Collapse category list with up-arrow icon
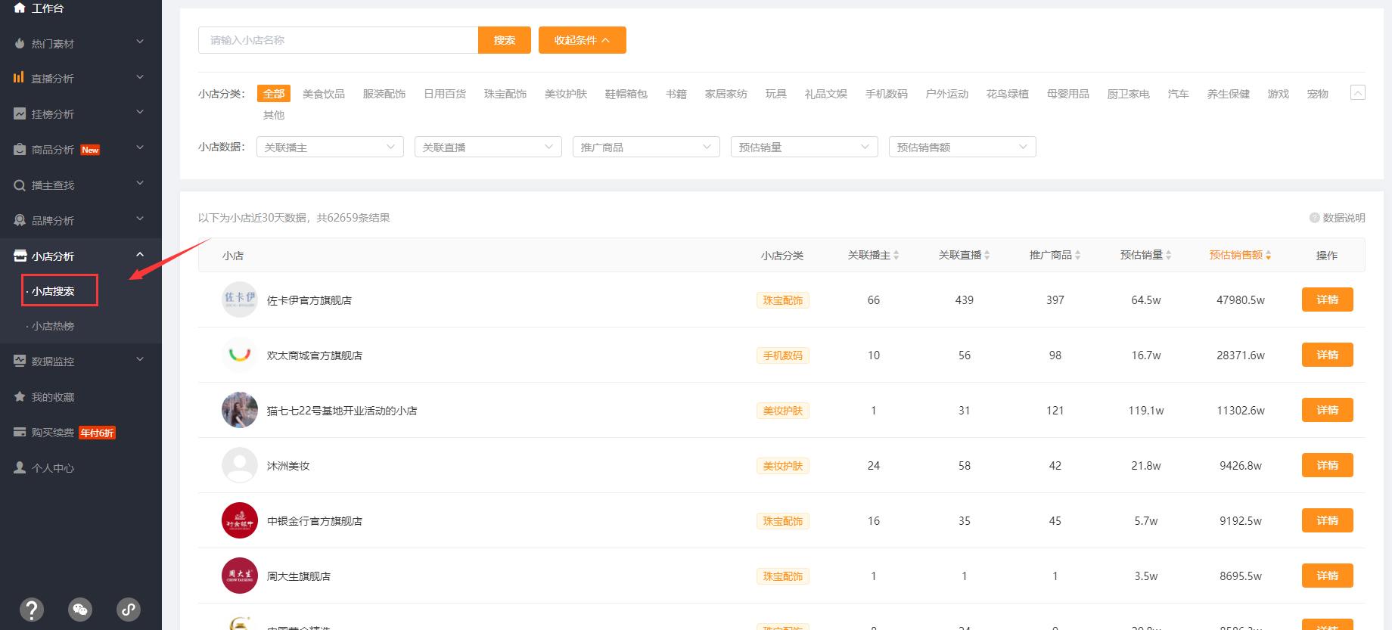 (x=1357, y=93)
